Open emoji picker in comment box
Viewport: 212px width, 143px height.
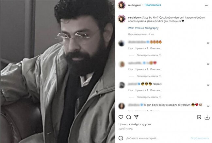point(121,138)
